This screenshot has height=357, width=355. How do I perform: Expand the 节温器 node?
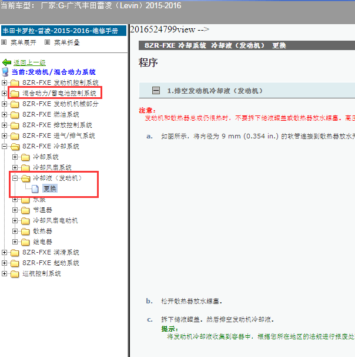click(15, 210)
